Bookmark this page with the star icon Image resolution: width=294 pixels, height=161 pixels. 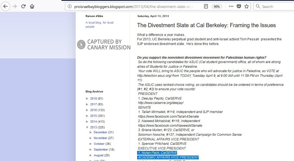tap(247, 6)
